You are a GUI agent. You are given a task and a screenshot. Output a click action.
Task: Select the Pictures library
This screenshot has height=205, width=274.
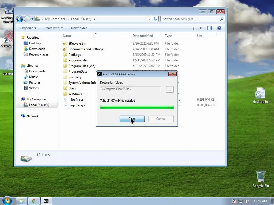click(35, 82)
